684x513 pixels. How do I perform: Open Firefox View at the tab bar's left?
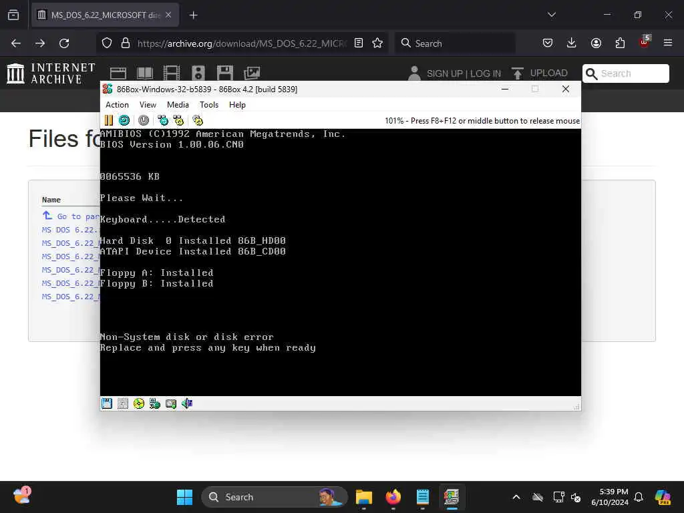click(13, 15)
